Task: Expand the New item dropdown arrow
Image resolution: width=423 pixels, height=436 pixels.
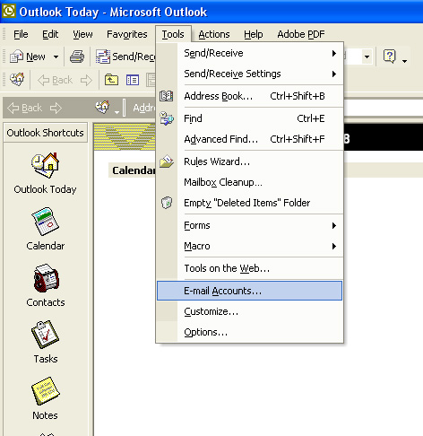Action: 56,57
